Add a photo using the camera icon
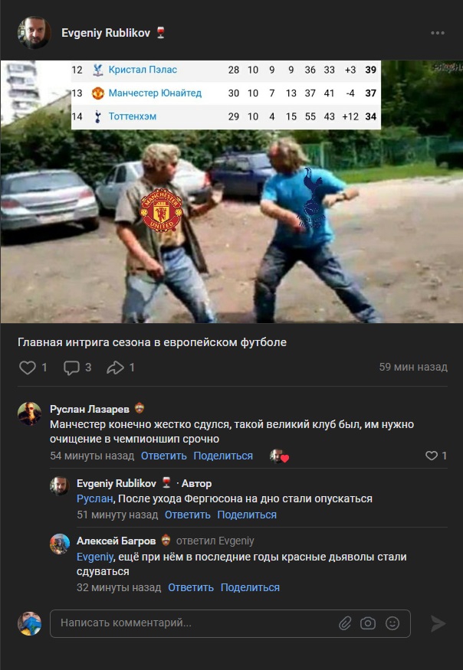 click(368, 623)
